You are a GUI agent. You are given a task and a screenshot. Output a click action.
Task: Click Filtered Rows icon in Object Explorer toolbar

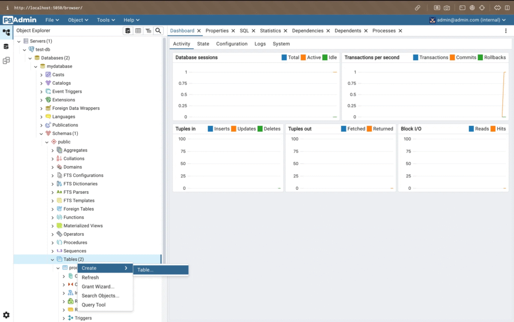[148, 31]
